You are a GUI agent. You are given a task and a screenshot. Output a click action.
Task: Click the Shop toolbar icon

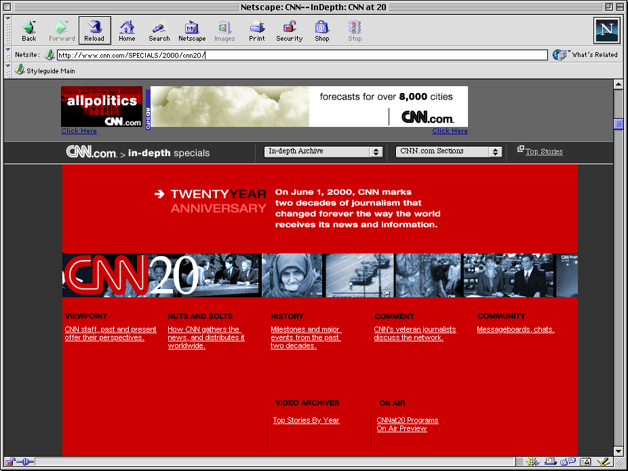(x=322, y=31)
